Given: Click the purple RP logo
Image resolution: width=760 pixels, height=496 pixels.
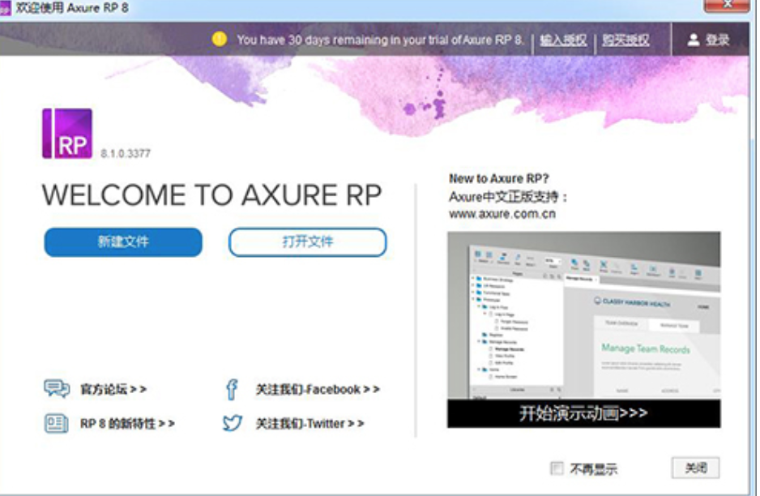Looking at the screenshot, I should pyautogui.click(x=67, y=134).
